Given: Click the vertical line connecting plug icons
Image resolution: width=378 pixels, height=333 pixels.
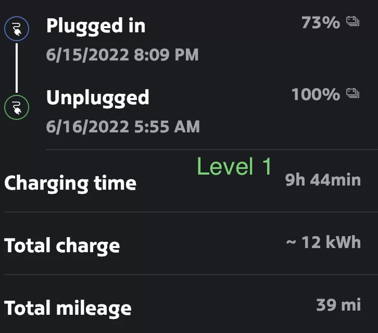Looking at the screenshot, I should click(17, 68).
